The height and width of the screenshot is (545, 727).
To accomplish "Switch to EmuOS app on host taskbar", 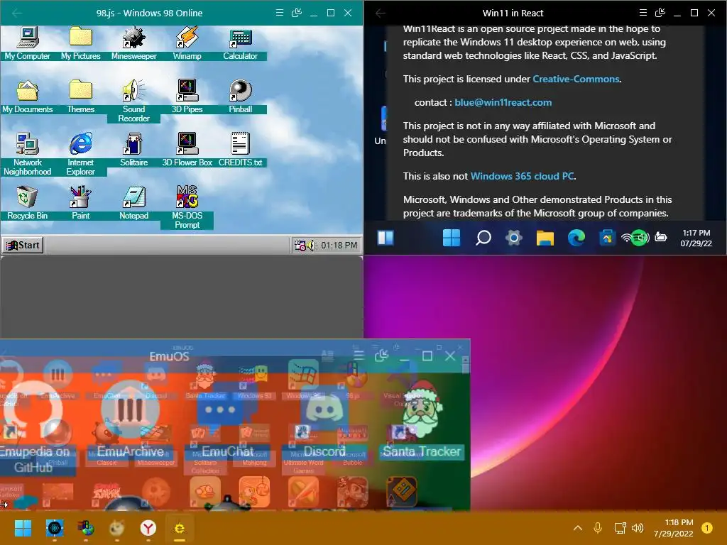I will point(180,528).
